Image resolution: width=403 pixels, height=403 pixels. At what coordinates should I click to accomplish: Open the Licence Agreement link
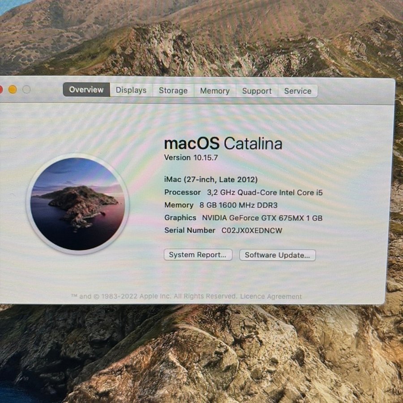coord(271,296)
